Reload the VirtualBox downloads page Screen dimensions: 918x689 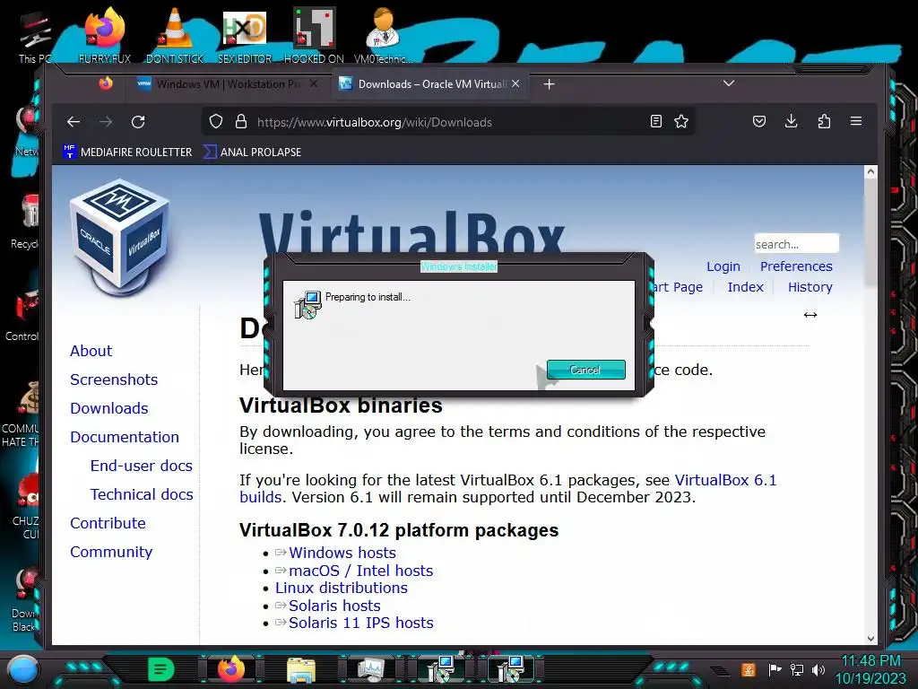coord(138,122)
